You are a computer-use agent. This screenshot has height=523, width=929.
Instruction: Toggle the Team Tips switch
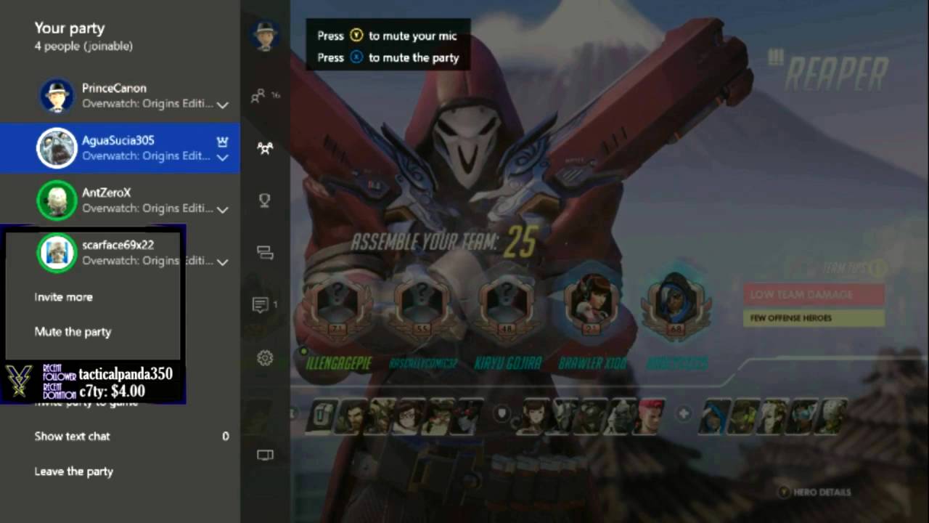877,269
